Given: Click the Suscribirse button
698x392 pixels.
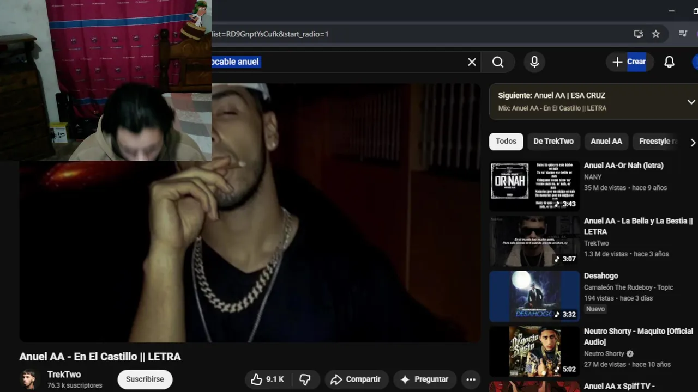Looking at the screenshot, I should 145,379.
